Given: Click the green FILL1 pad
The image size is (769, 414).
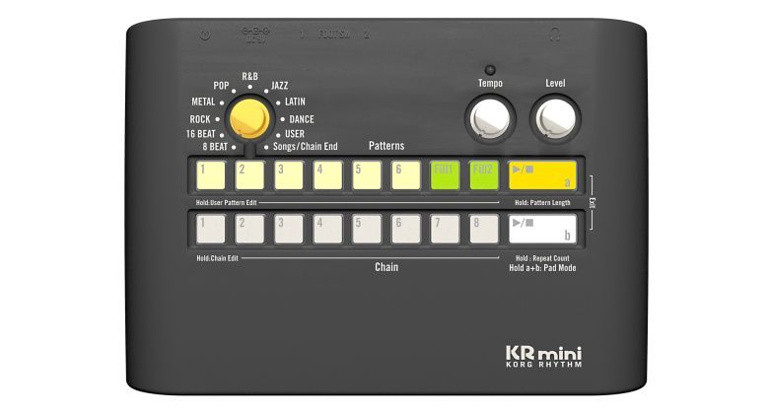Looking at the screenshot, I should [445, 174].
